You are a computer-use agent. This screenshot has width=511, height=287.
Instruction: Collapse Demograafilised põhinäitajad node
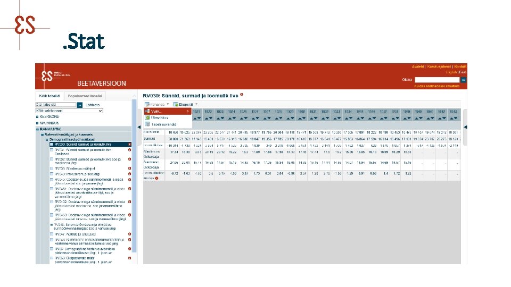coord(47,139)
